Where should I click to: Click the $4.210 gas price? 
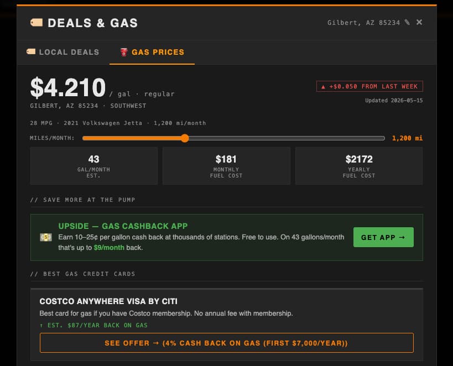(x=68, y=87)
